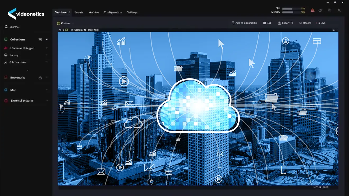Collapse the Collections section arrow

coord(47,39)
